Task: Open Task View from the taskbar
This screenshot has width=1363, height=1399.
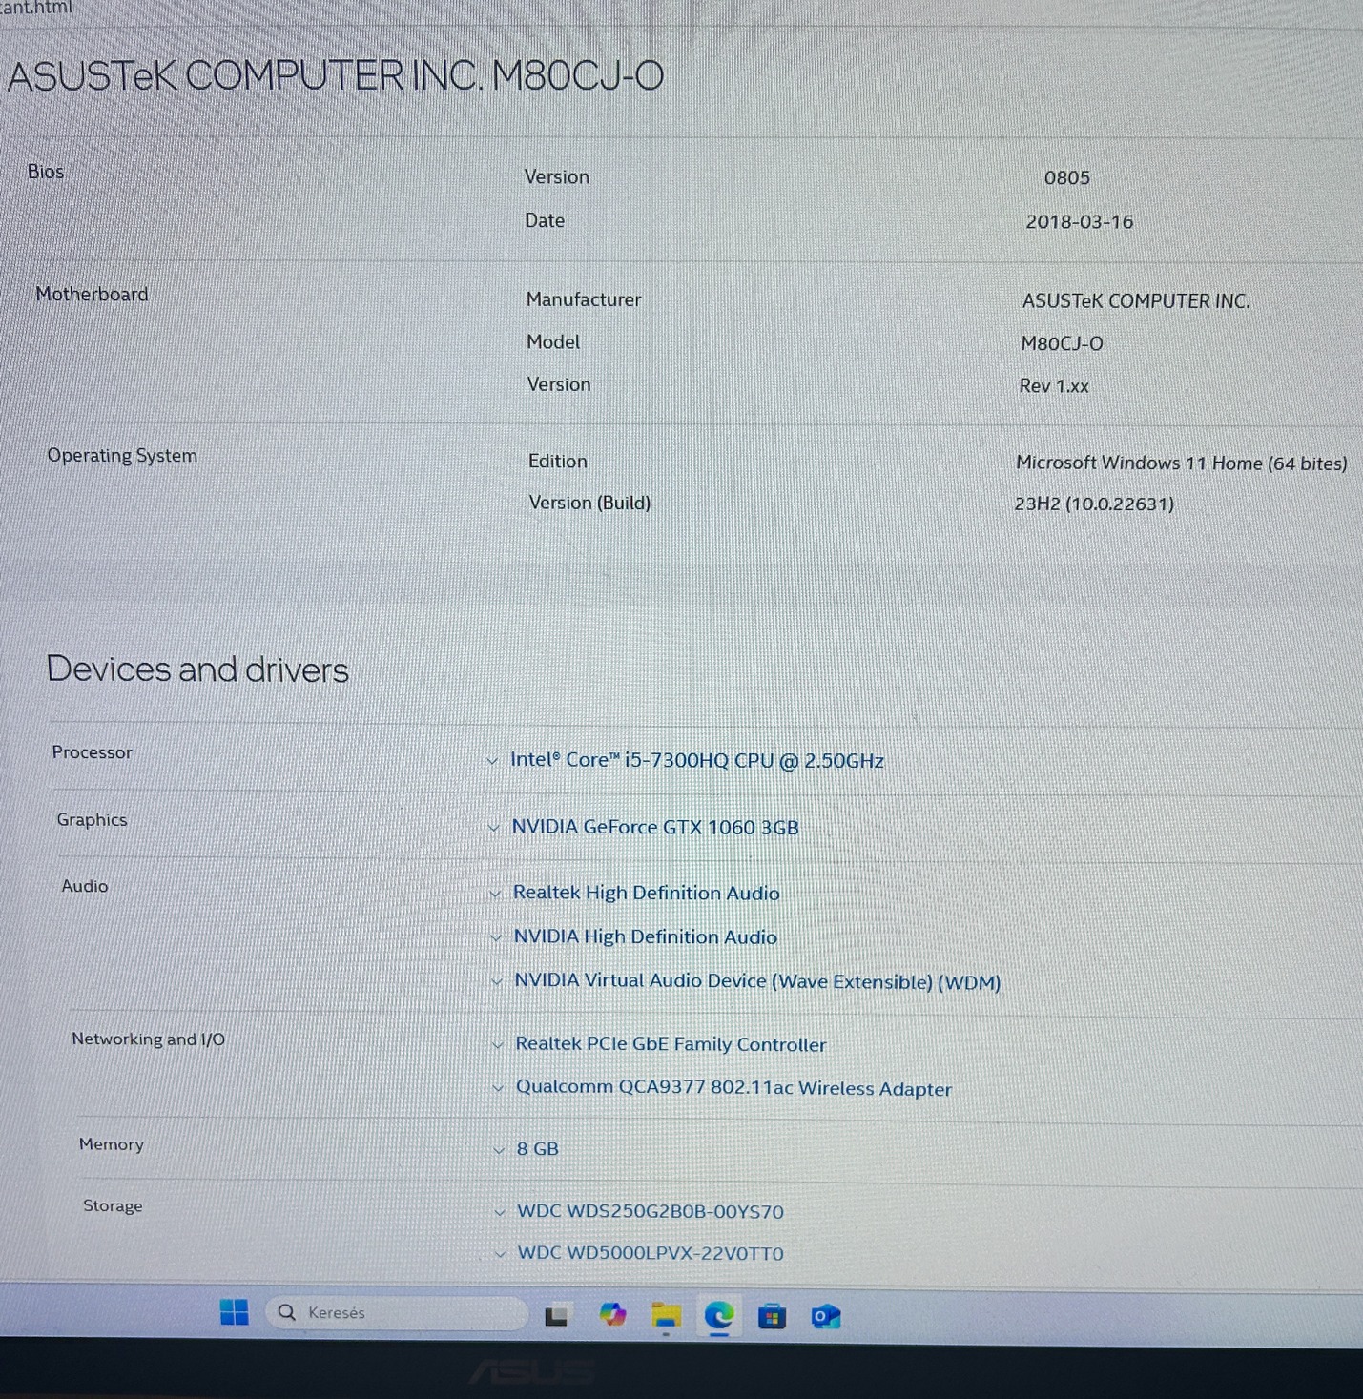Action: pos(556,1316)
